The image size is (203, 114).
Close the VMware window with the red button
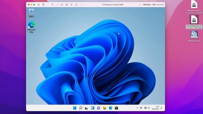point(29,5)
